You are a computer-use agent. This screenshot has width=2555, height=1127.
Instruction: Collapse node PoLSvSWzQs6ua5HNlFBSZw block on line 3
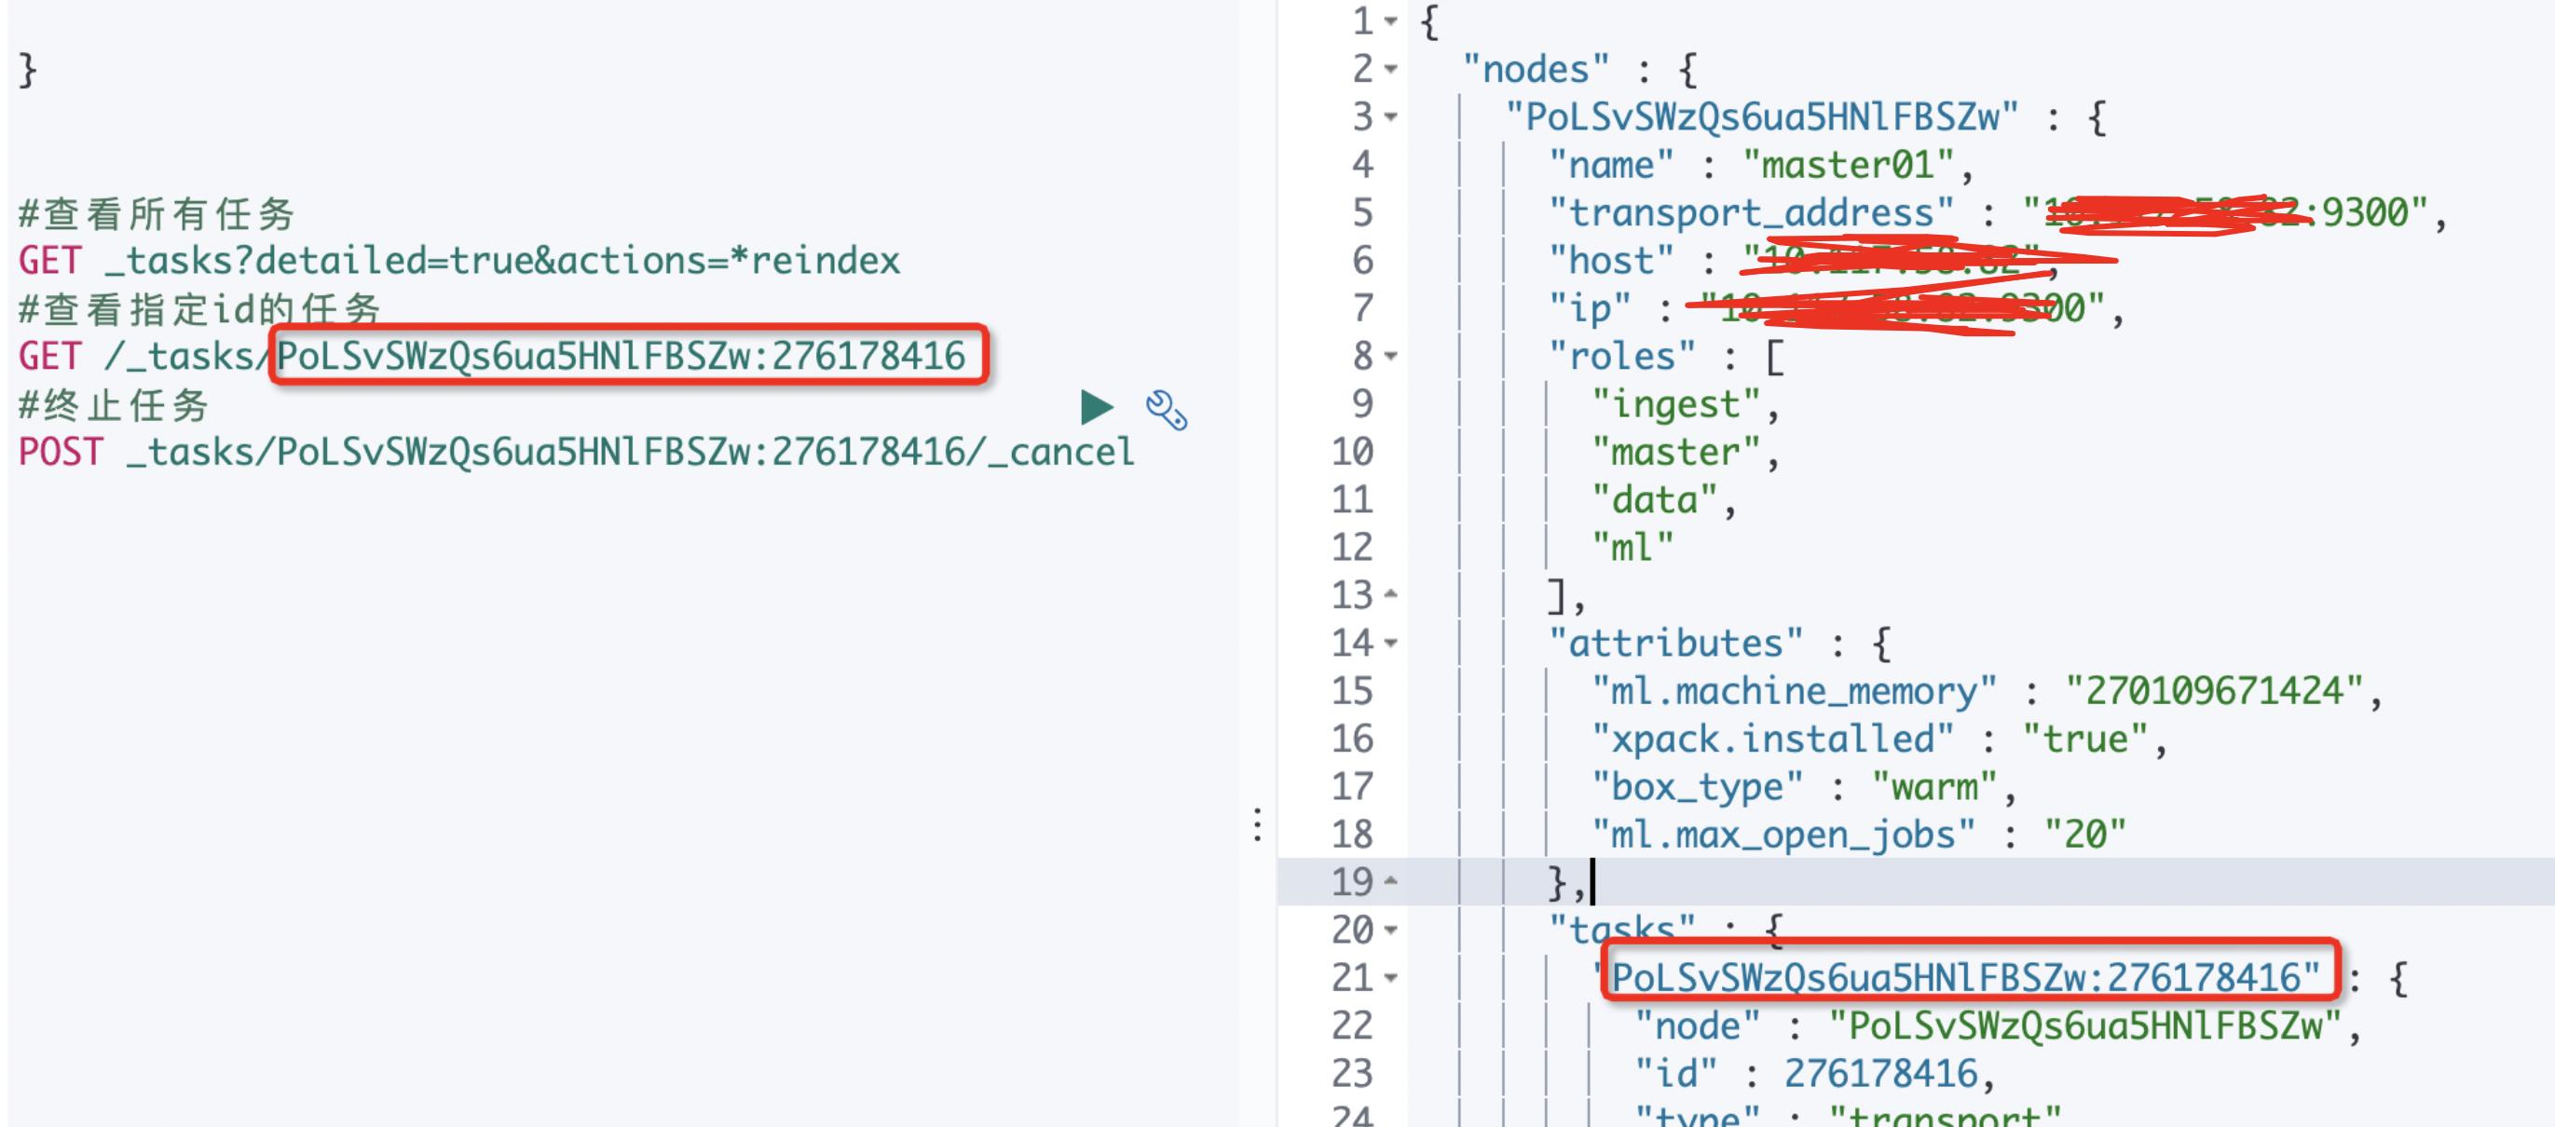point(1390,117)
